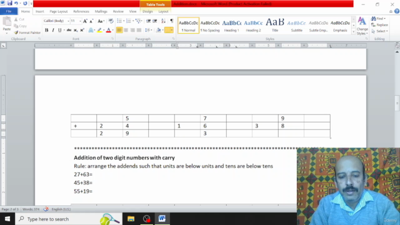Toggle Align Text Left

click(119, 30)
